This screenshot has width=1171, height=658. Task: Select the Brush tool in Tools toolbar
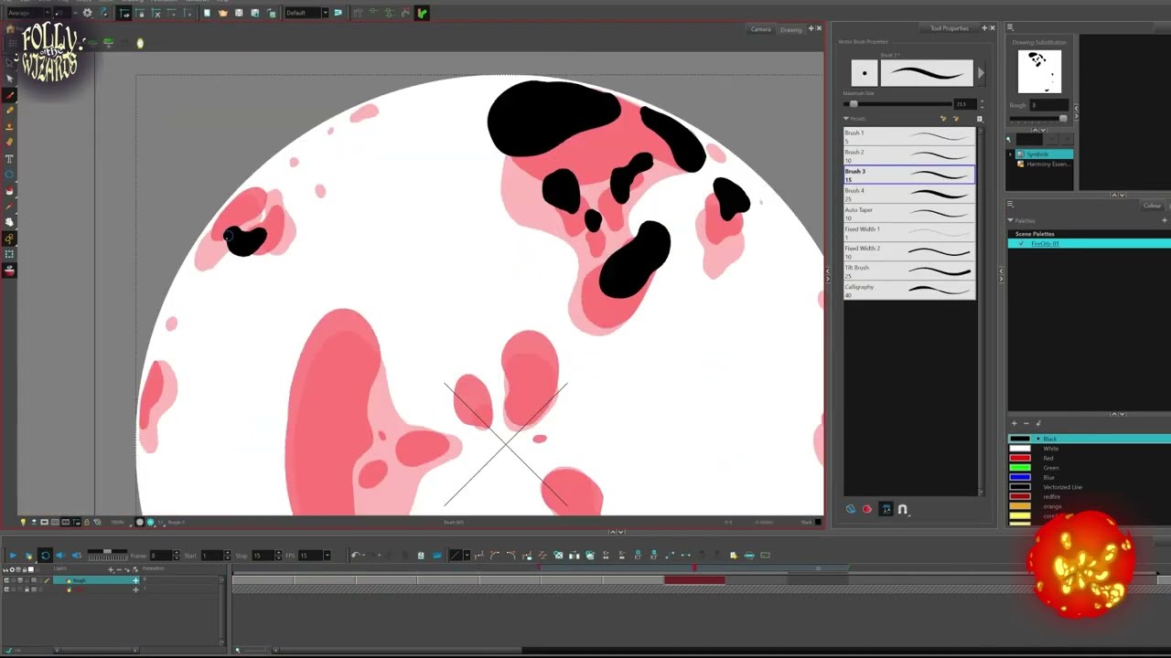tap(10, 96)
